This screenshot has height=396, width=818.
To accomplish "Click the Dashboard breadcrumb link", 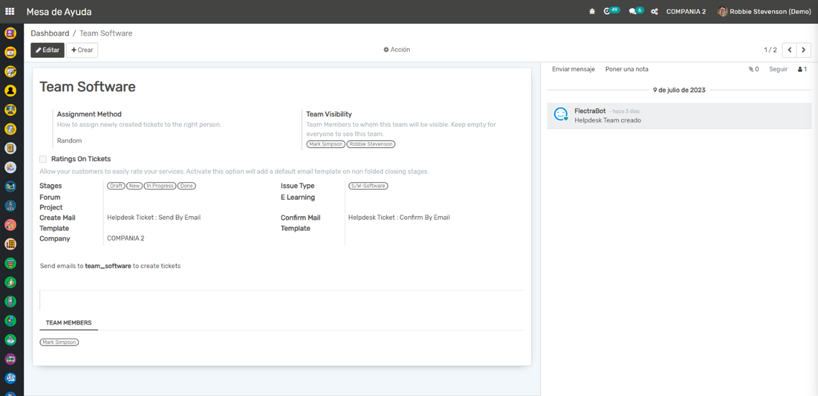I will 50,33.
